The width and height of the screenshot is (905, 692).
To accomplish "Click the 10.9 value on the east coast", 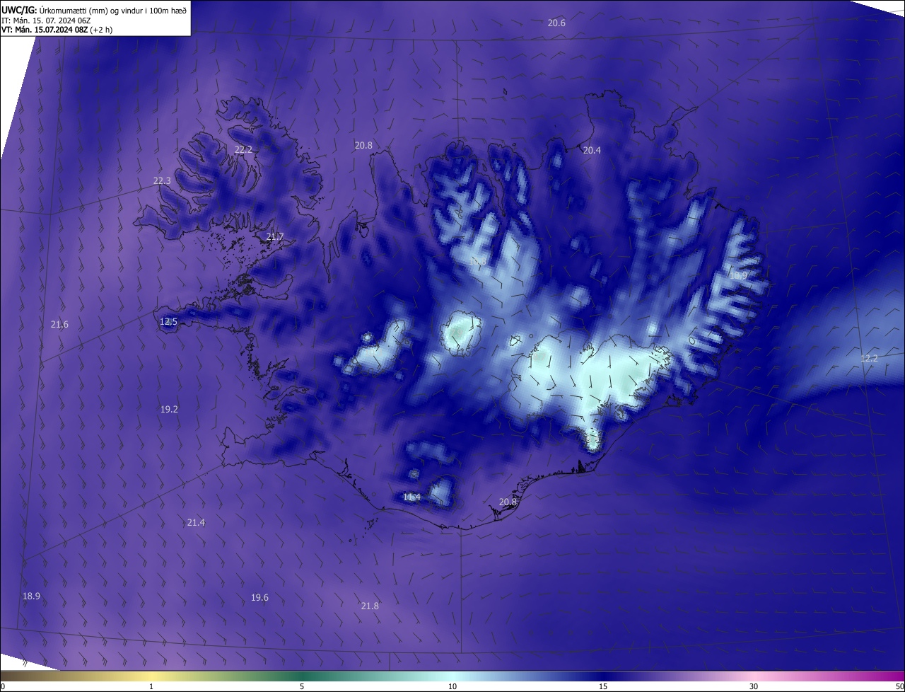I will (x=737, y=275).
